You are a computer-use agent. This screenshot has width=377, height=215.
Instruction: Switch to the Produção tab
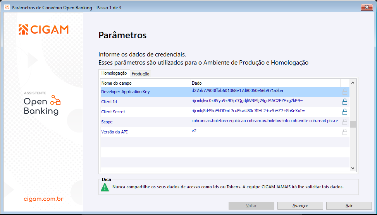(x=140, y=74)
